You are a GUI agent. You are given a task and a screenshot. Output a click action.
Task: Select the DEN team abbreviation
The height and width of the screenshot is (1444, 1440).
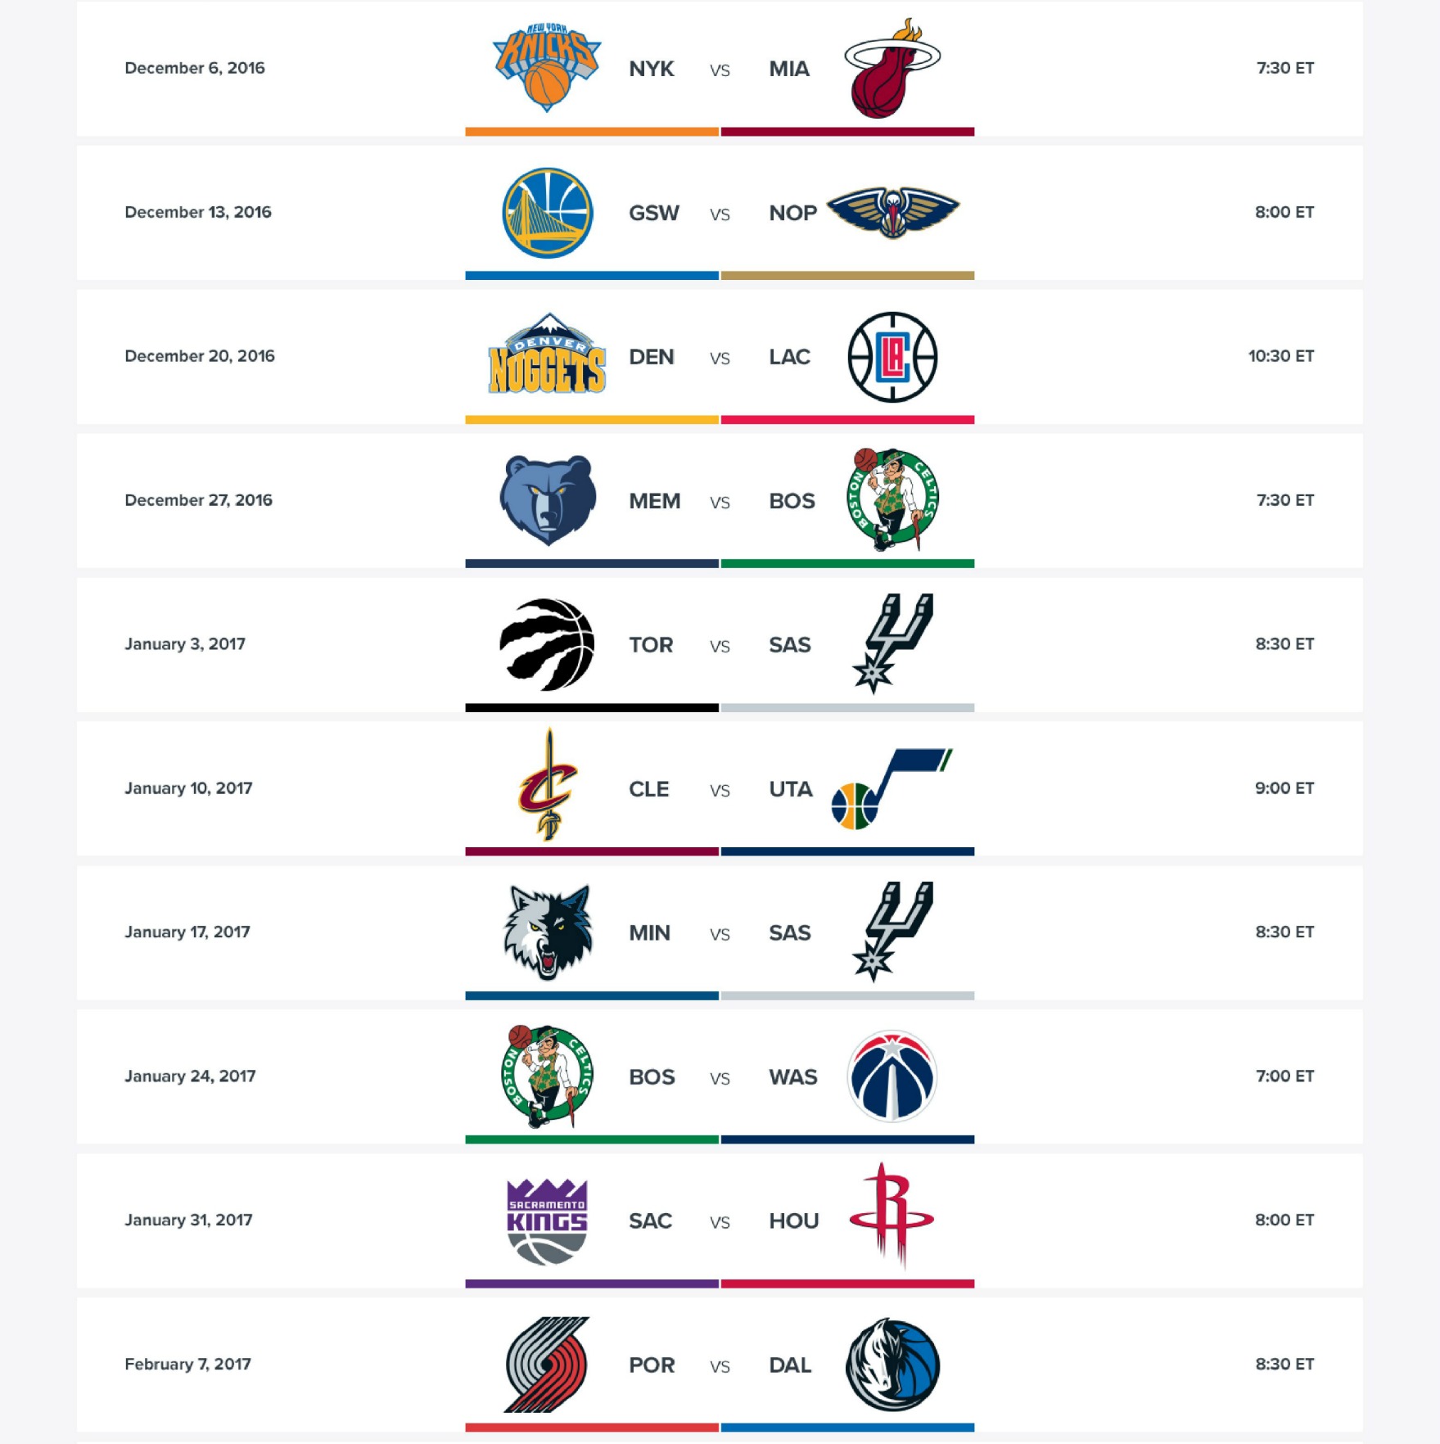[x=652, y=357]
